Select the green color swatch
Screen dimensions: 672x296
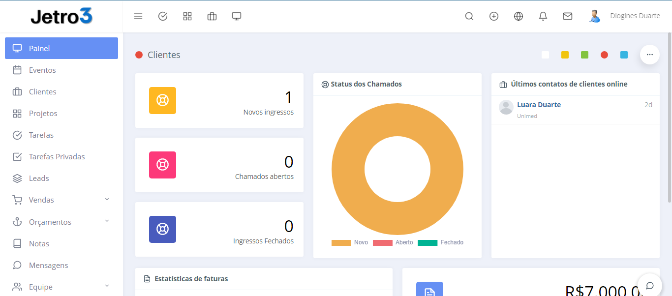[x=584, y=55]
